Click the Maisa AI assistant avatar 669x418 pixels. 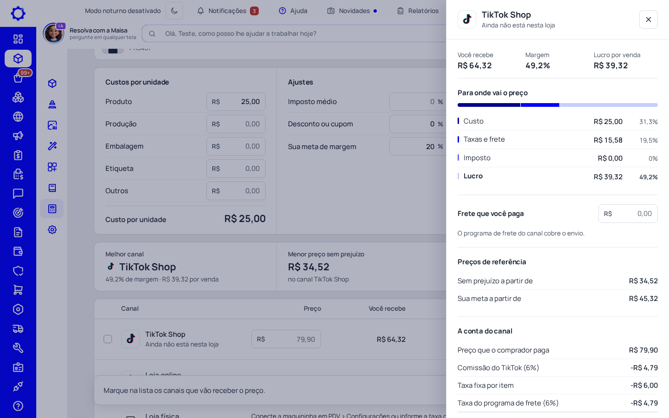tap(53, 33)
